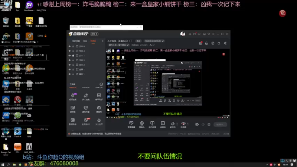Image resolution: width=297 pixels, height=167 pixels.
Task: Expand the speaker options arrow
Action: [188, 124]
